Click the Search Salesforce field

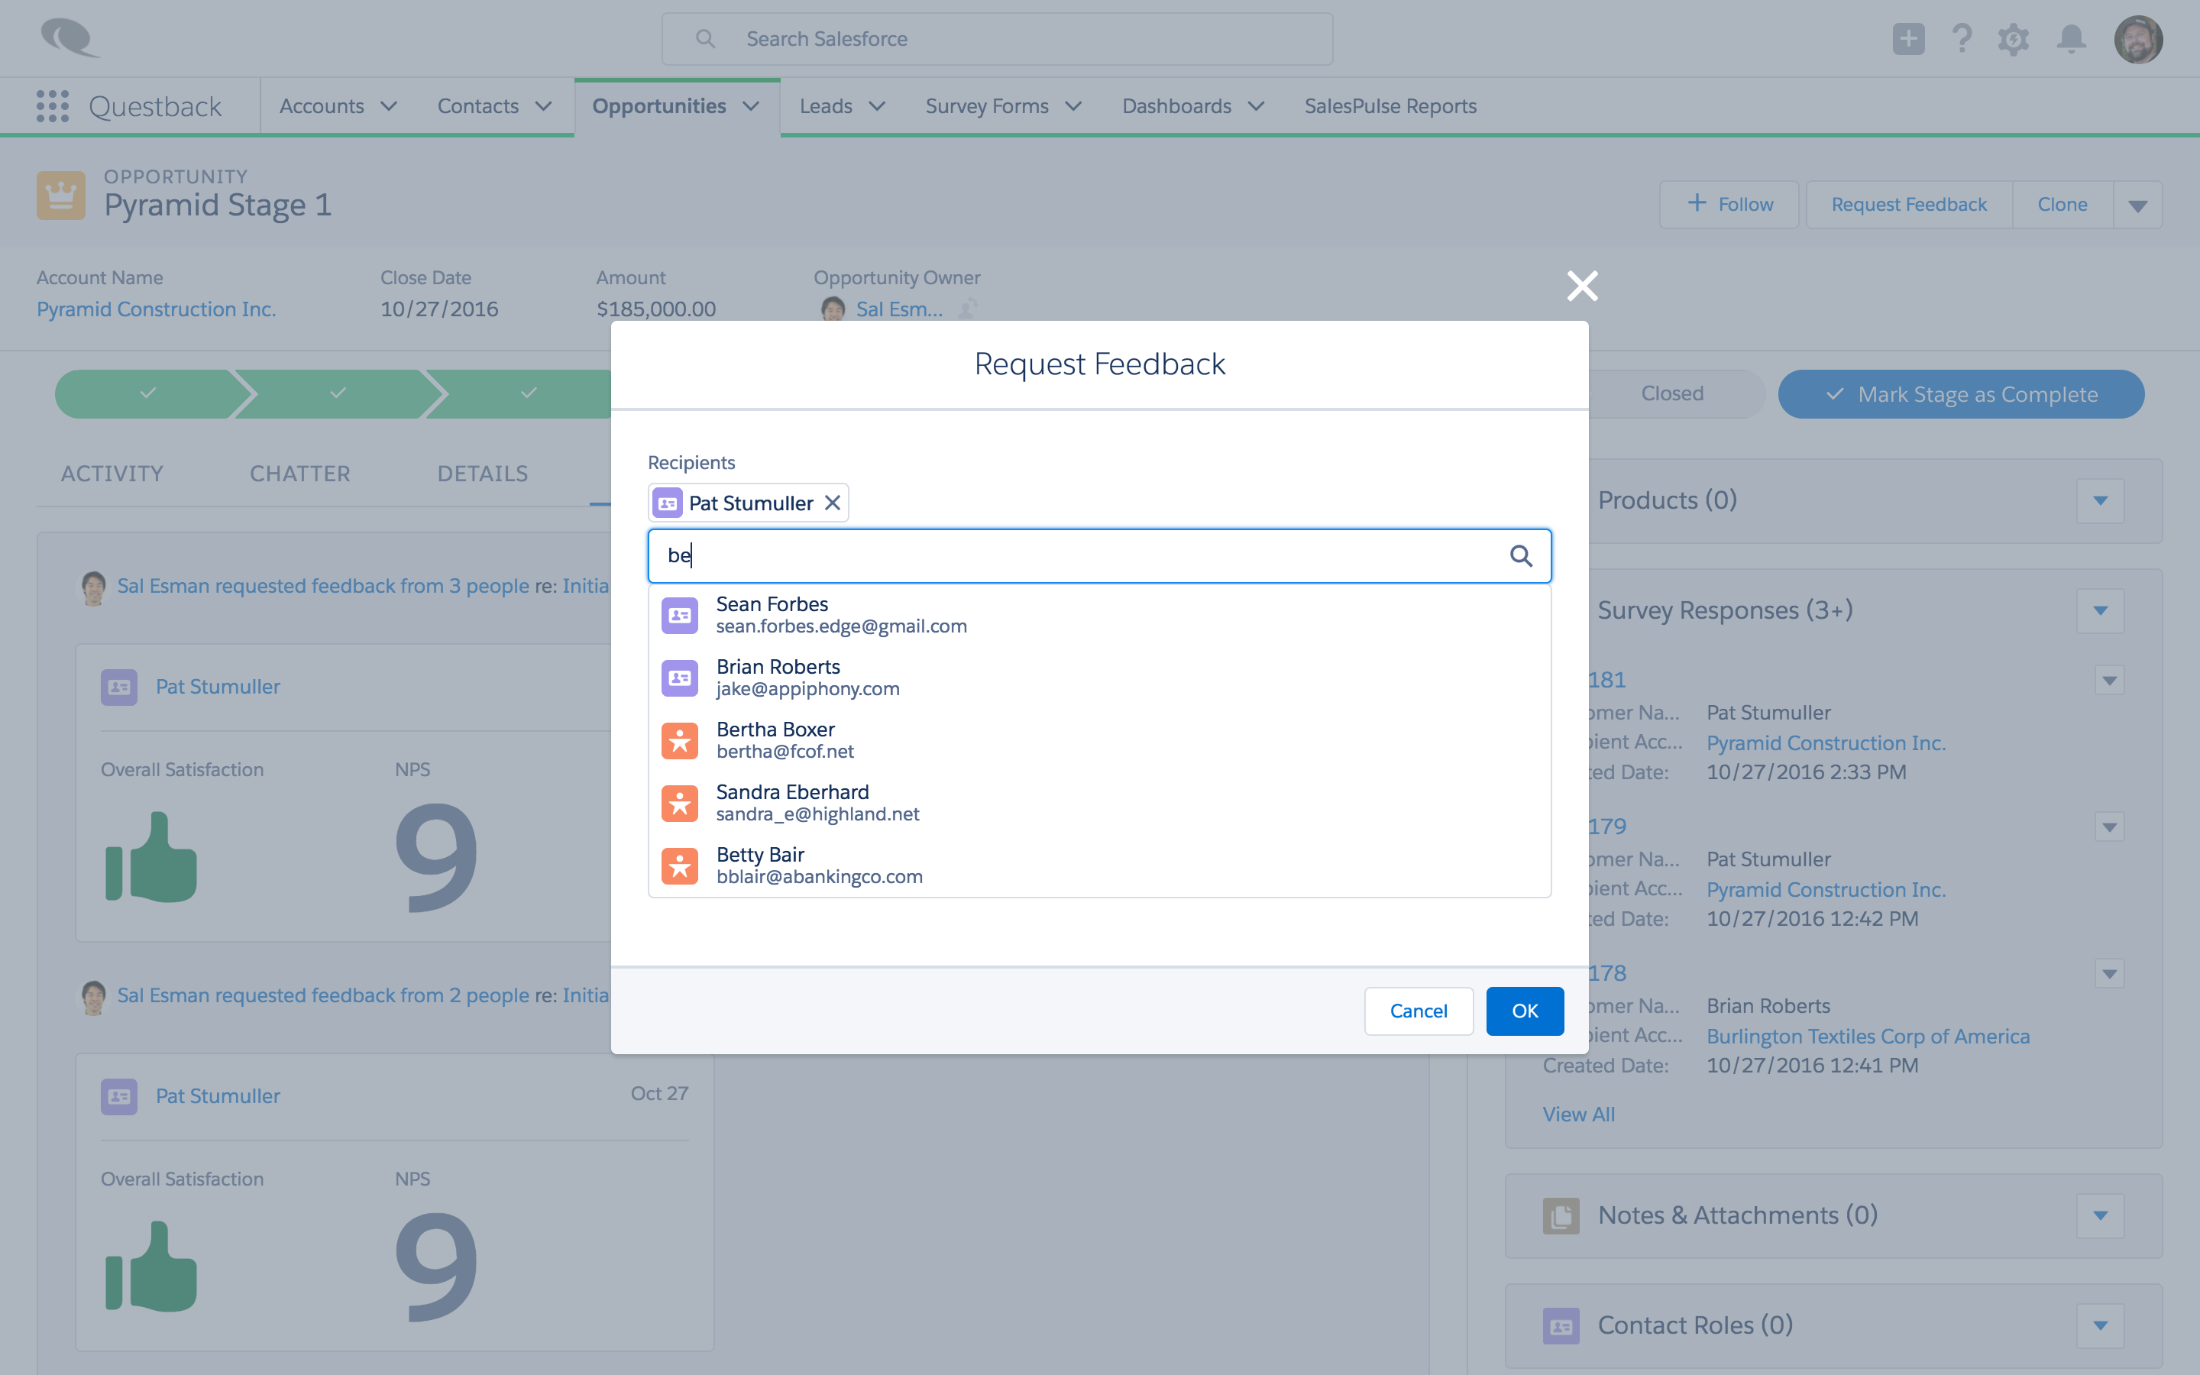(x=998, y=39)
